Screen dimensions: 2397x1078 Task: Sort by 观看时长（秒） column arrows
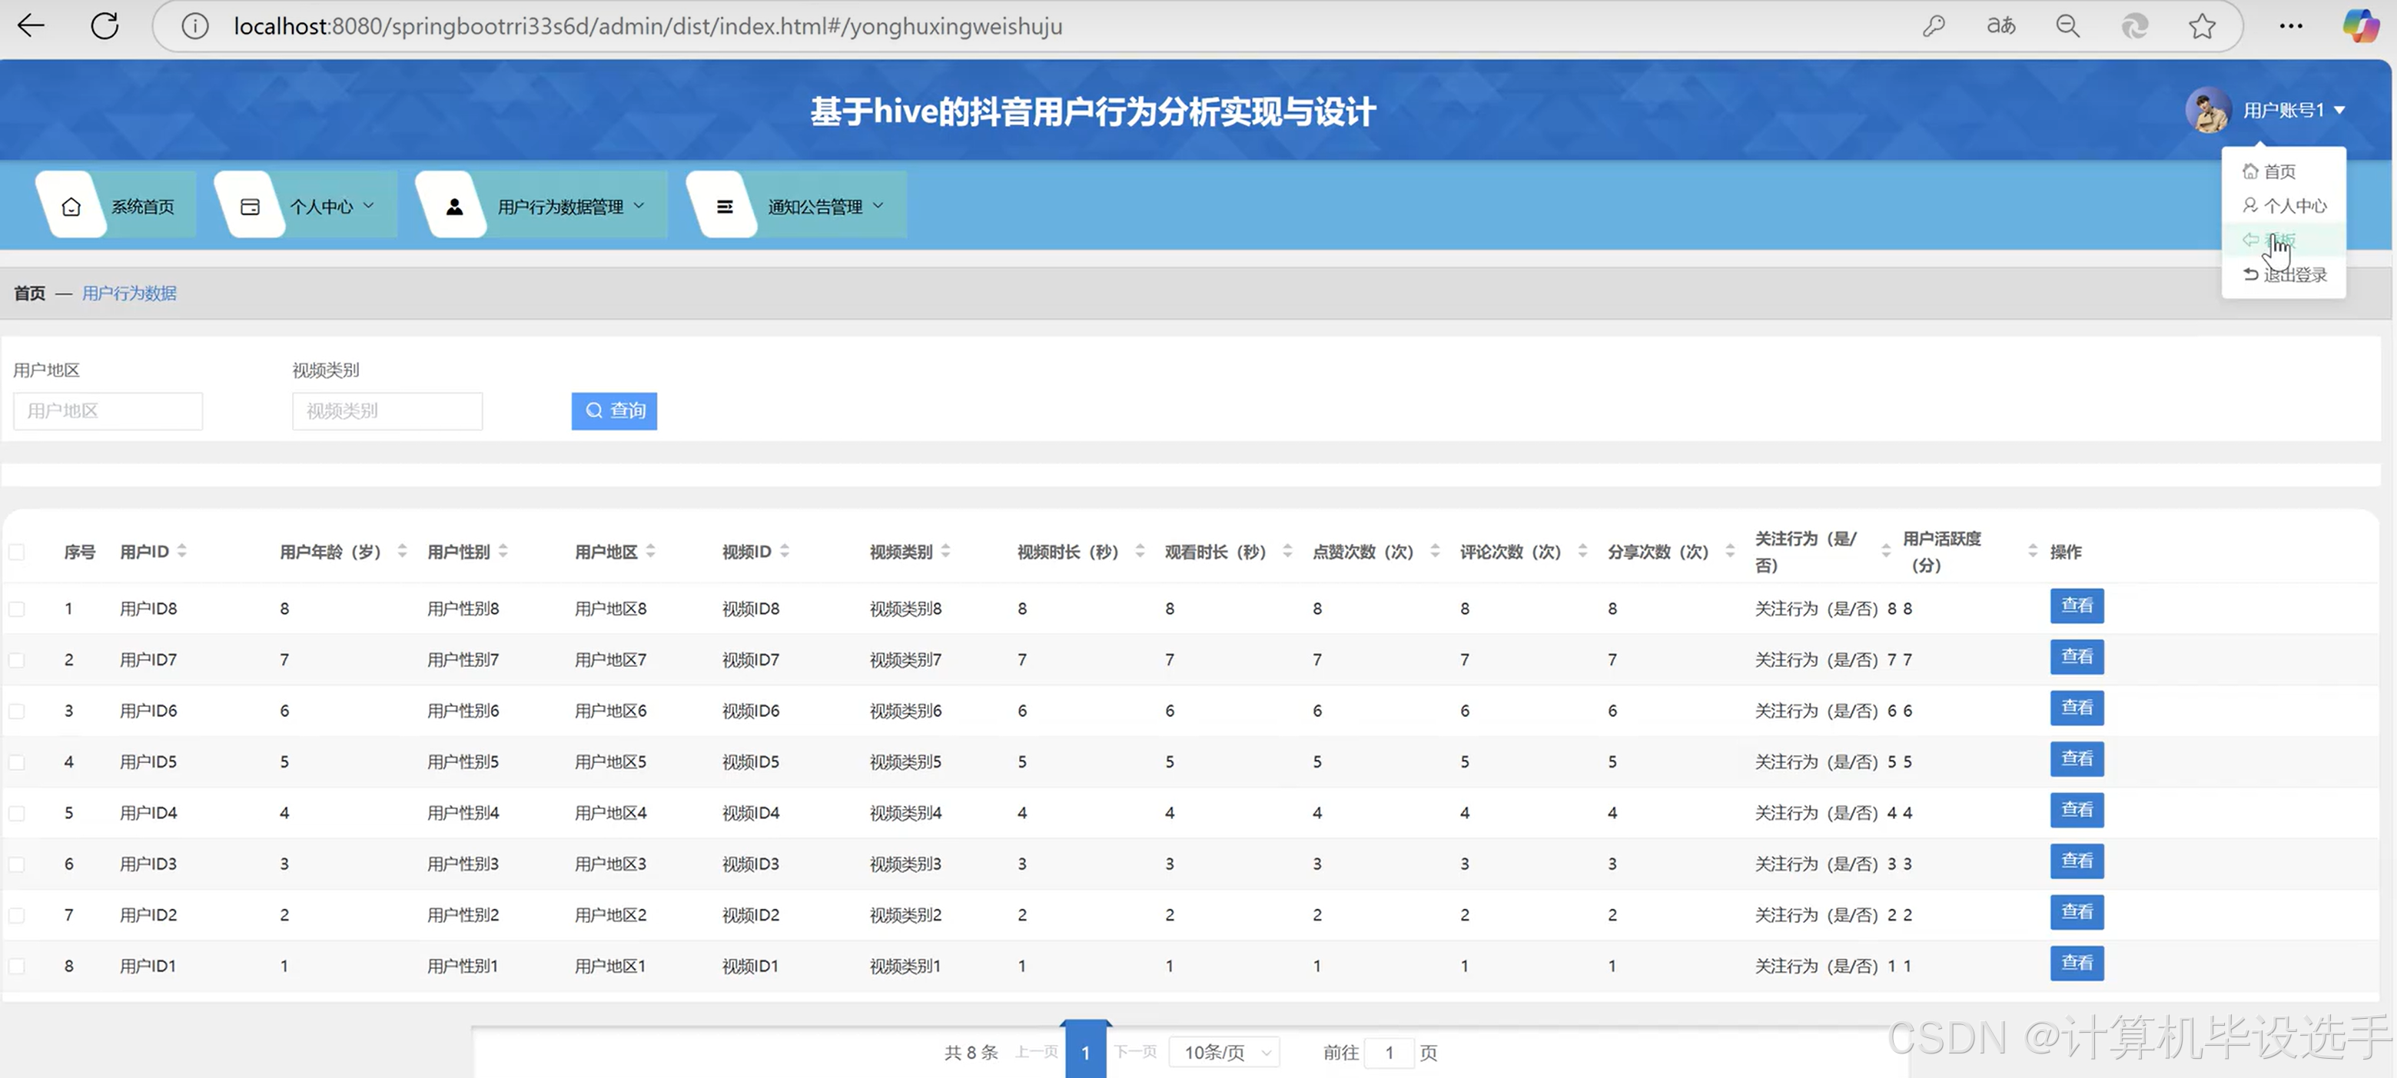pyautogui.click(x=1287, y=551)
